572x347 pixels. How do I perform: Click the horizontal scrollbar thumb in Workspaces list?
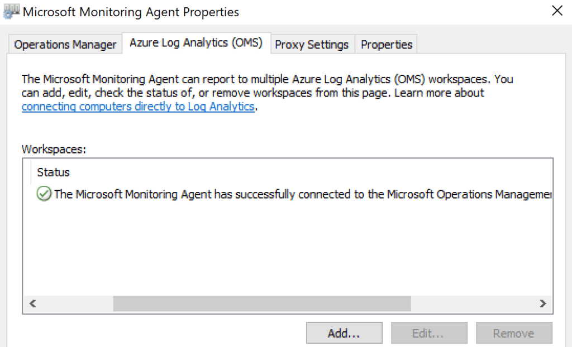[x=261, y=303]
